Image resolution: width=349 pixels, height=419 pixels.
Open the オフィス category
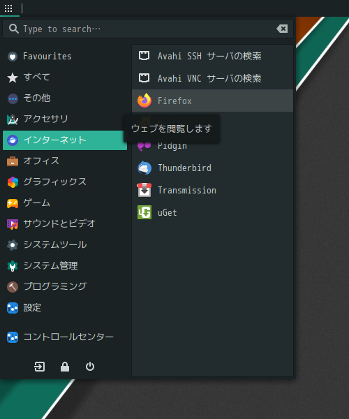[65, 161]
